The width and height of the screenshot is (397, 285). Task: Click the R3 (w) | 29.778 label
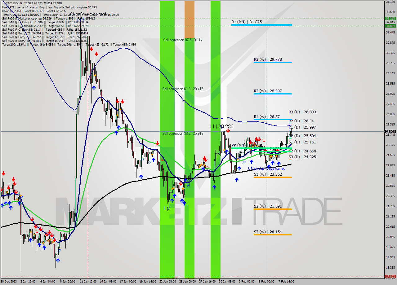click(268, 59)
